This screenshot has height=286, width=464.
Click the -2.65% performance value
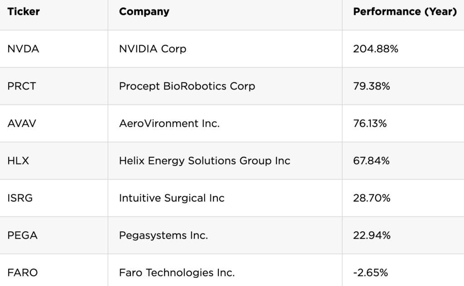click(x=371, y=273)
